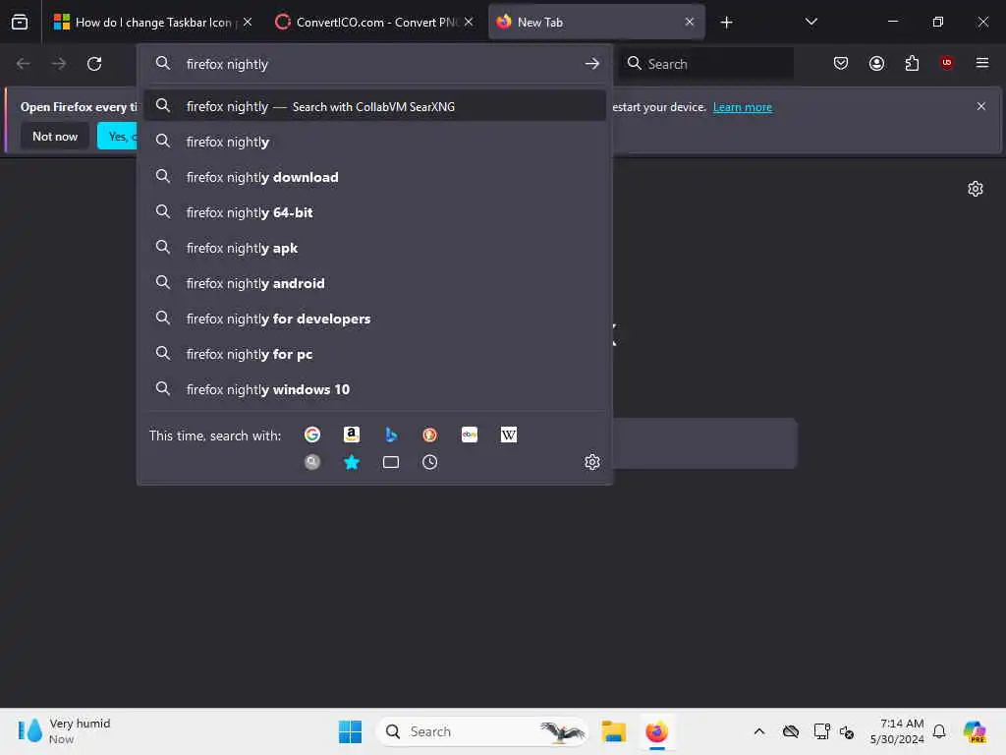Open the Windows Start menu
The width and height of the screenshot is (1006, 755).
(351, 731)
